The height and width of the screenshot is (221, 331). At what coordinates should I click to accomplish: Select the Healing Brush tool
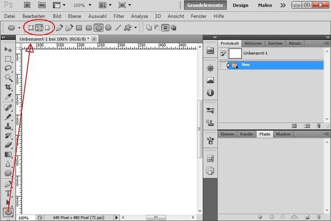coord(8,108)
